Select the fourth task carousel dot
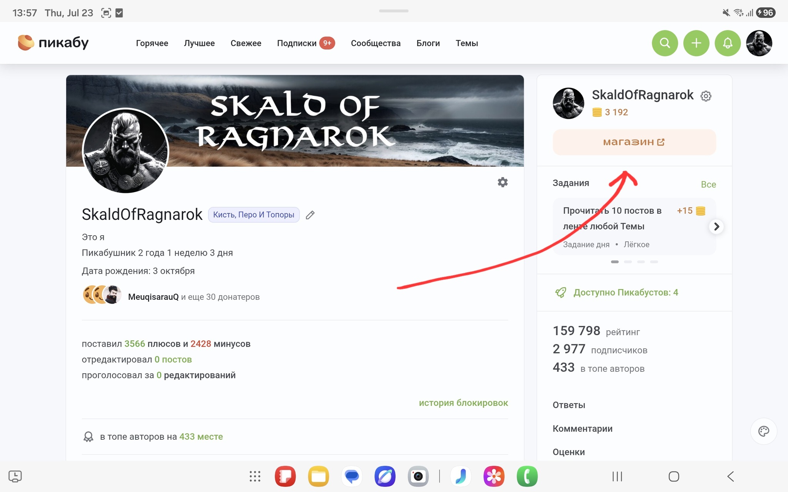The width and height of the screenshot is (788, 492). tap(654, 262)
